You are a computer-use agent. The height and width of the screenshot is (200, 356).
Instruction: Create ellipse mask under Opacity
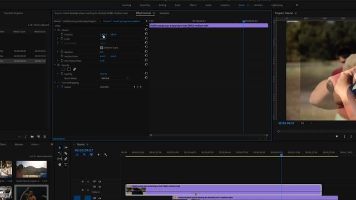tap(63, 69)
